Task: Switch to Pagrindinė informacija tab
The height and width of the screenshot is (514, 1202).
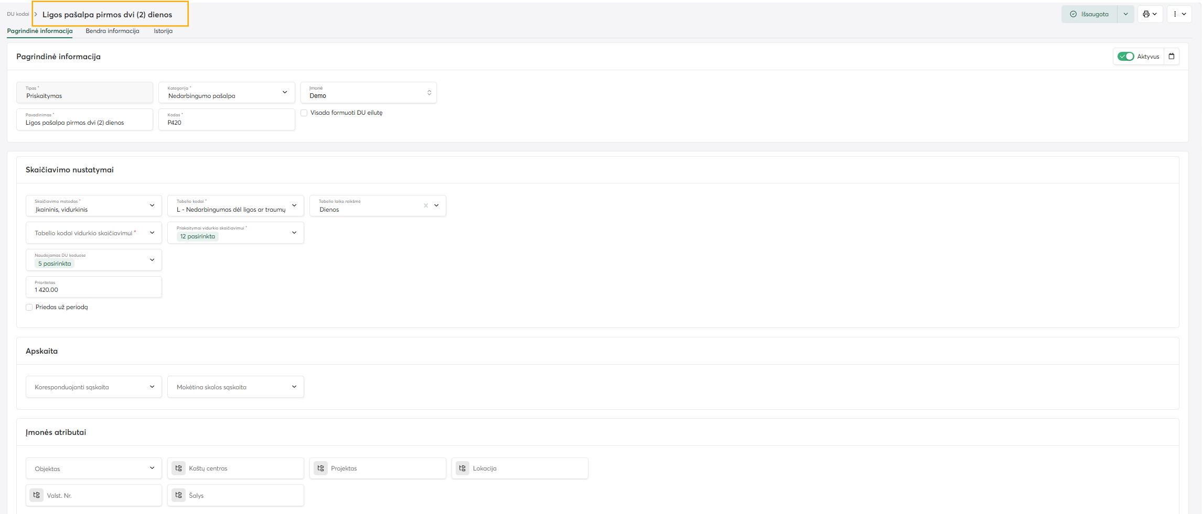Action: click(x=40, y=31)
